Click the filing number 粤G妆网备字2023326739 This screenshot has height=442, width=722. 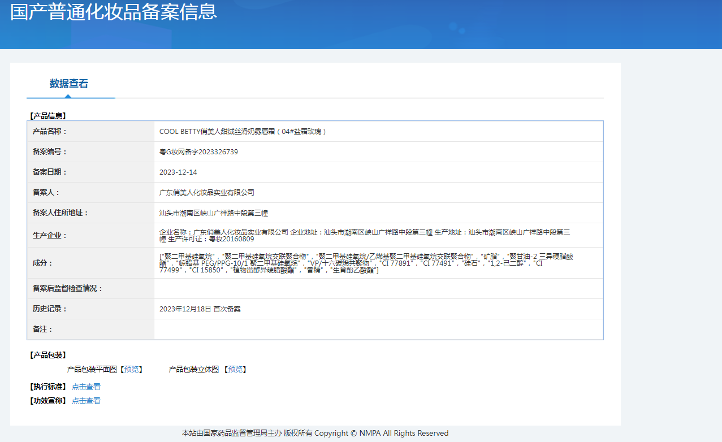pyautogui.click(x=198, y=152)
